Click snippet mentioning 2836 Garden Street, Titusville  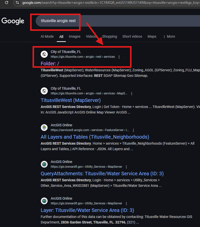(116, 219)
